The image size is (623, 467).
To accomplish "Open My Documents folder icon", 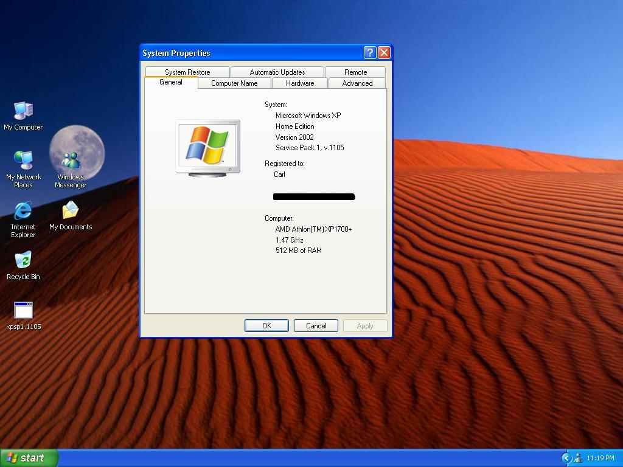I will (71, 215).
